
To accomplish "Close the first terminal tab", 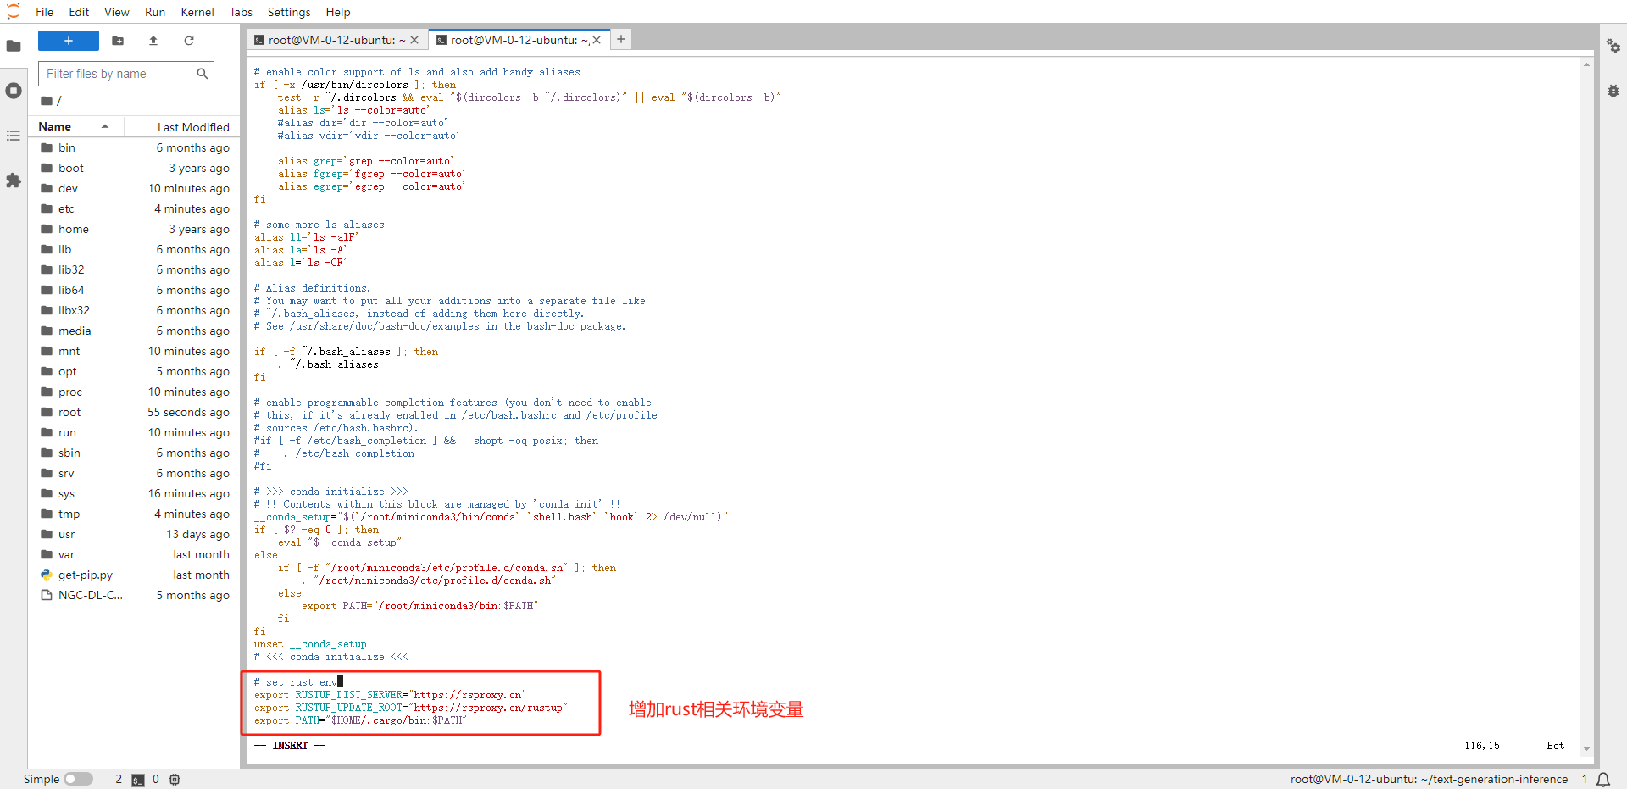I will pos(414,40).
